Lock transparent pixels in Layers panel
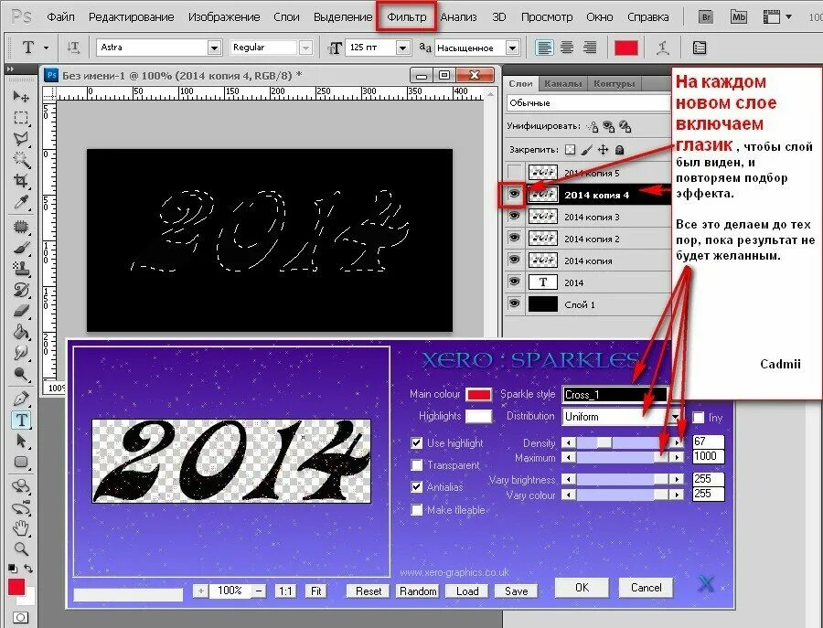 (x=570, y=150)
